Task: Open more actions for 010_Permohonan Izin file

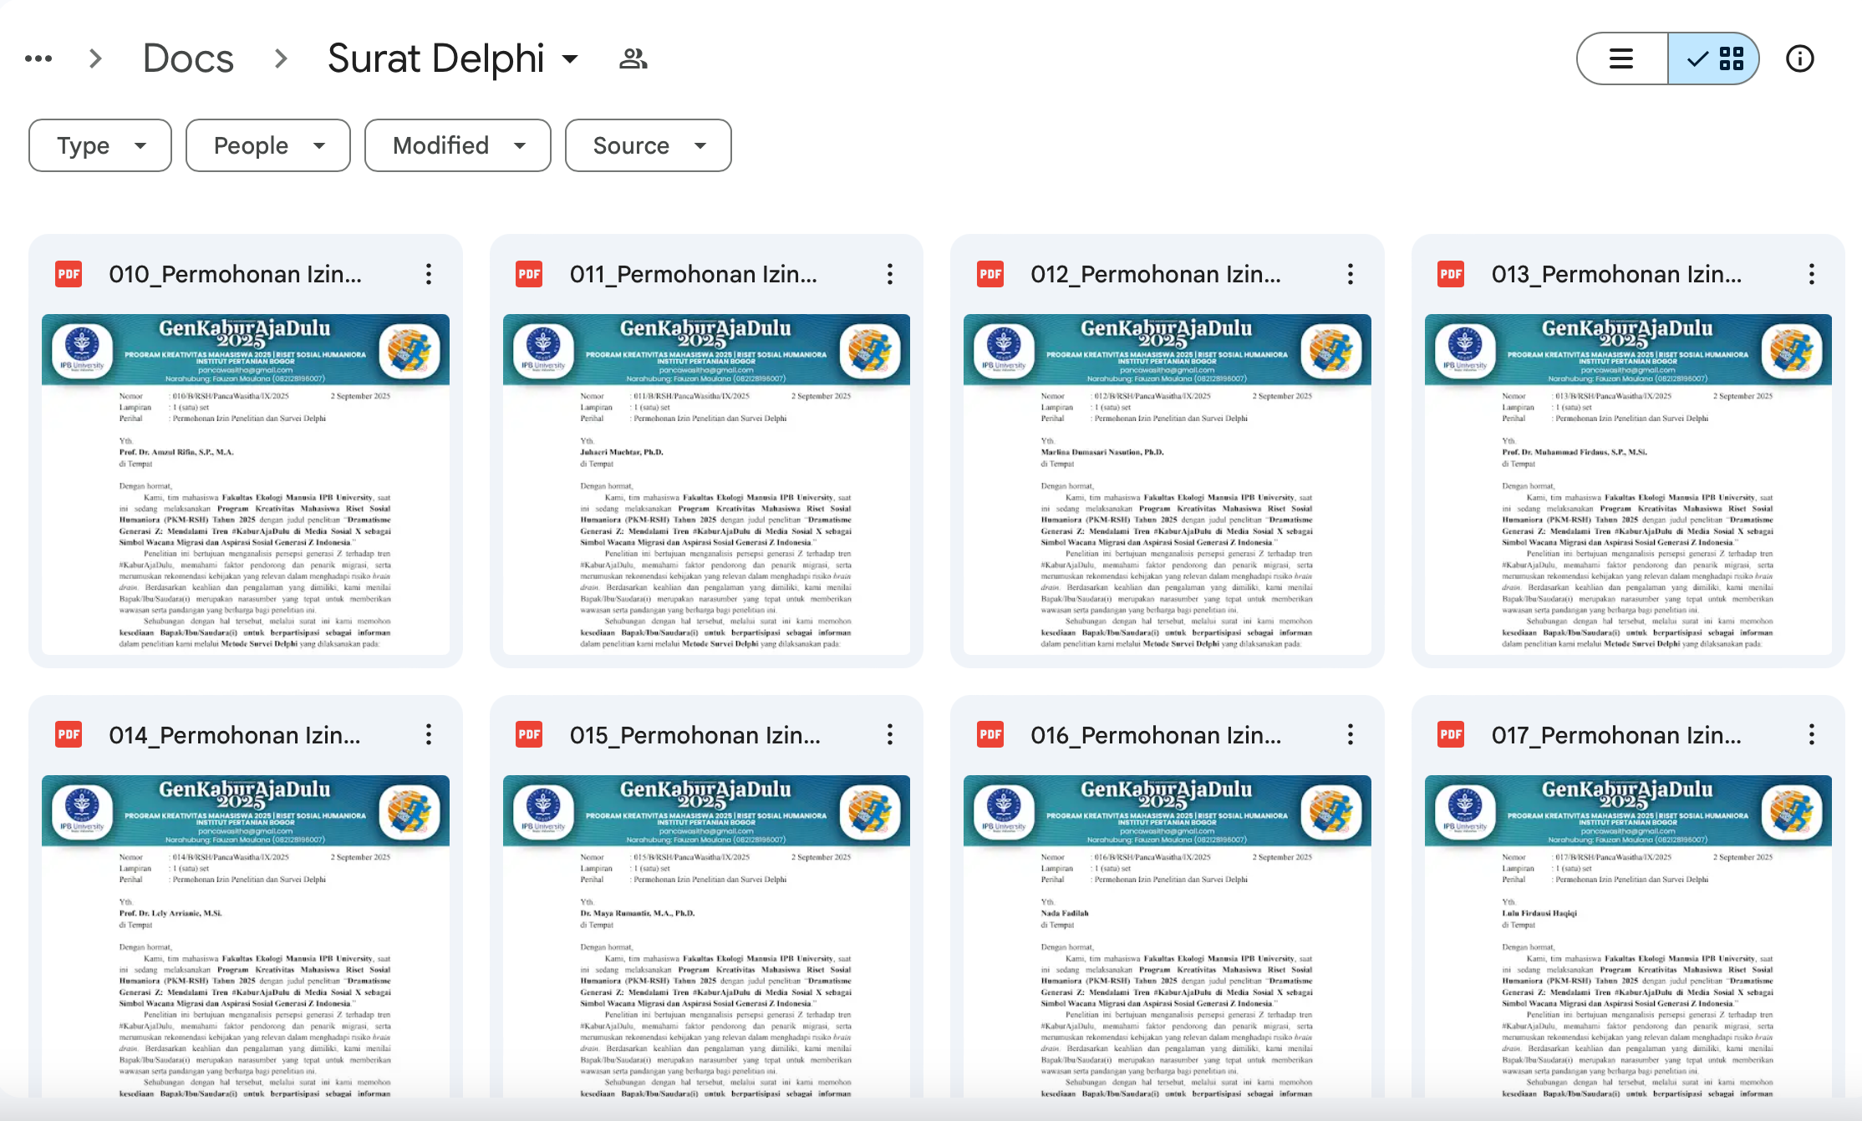Action: pyautogui.click(x=429, y=274)
